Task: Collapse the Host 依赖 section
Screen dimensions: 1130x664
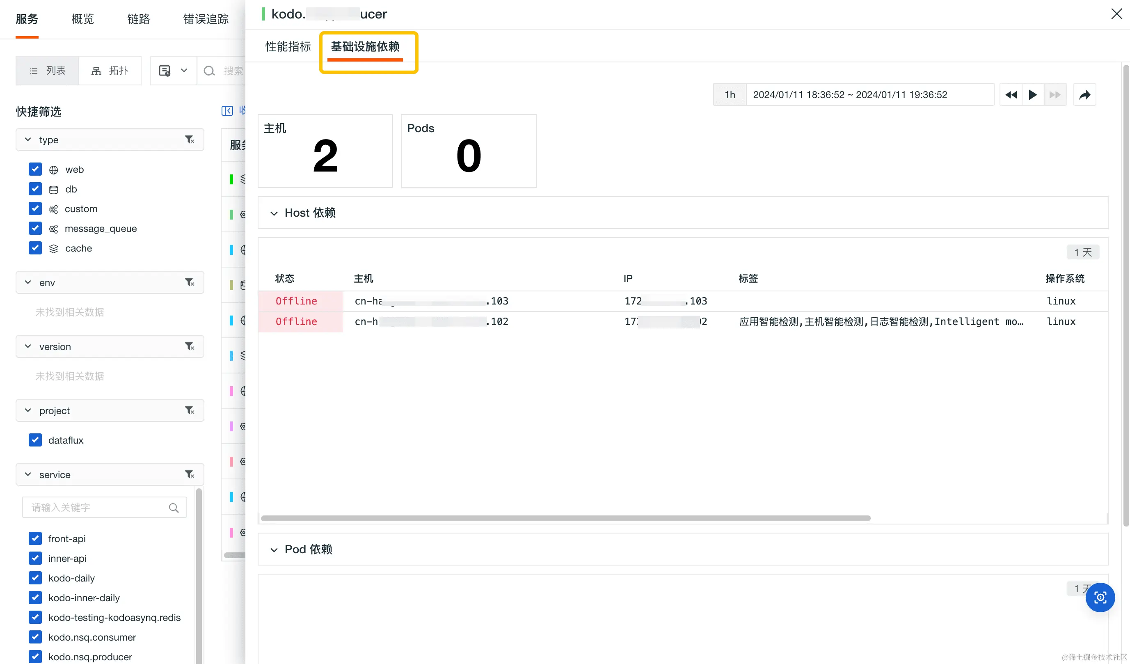Action: tap(274, 213)
